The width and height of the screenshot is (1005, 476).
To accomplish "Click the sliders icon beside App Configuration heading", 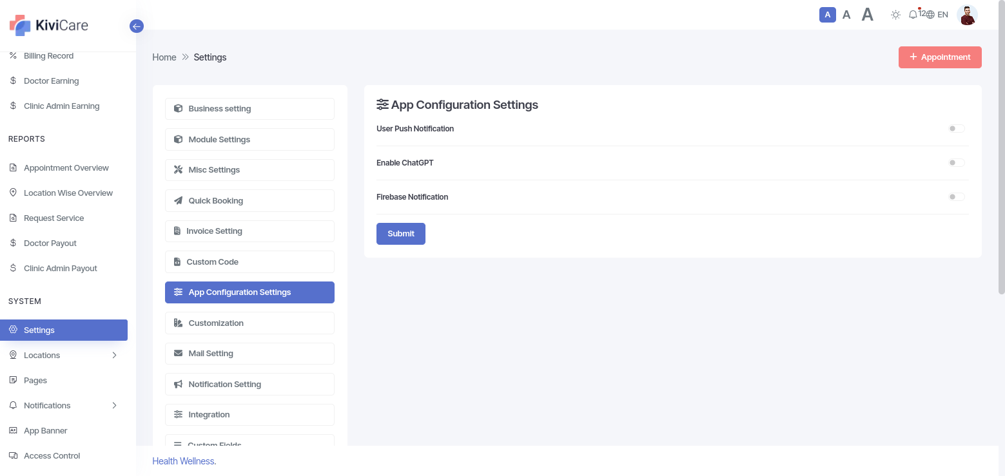I will [383, 104].
